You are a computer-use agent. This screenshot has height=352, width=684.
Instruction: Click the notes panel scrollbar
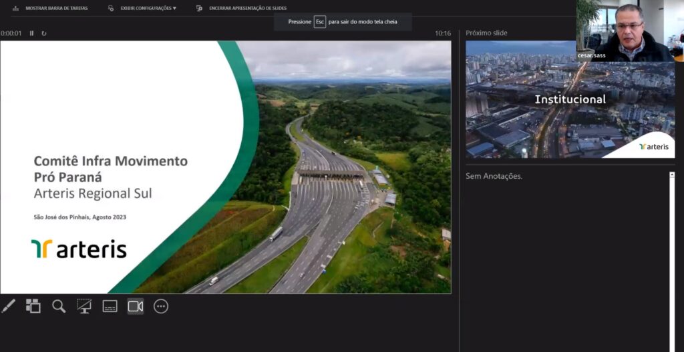pos(672,261)
